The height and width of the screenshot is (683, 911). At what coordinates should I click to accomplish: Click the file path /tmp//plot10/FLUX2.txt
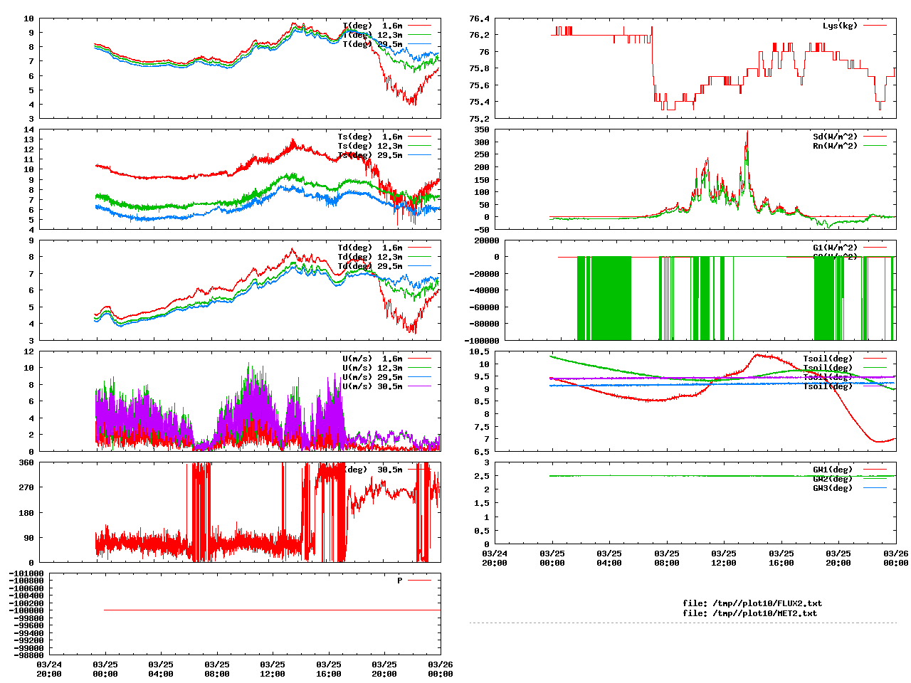pos(767,603)
